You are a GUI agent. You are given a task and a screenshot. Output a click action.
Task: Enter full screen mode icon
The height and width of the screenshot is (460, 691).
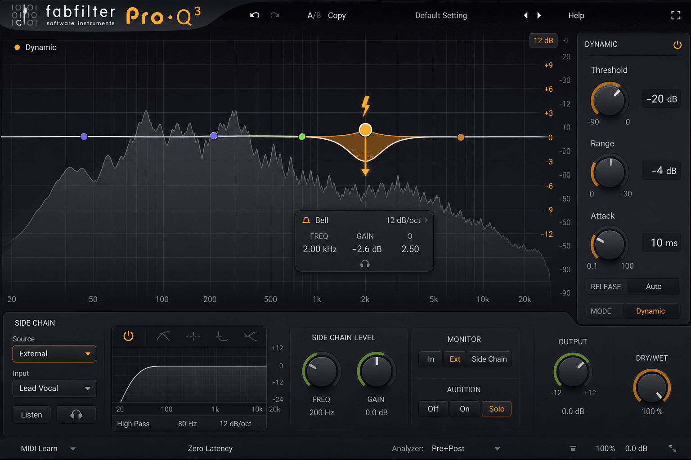[676, 15]
